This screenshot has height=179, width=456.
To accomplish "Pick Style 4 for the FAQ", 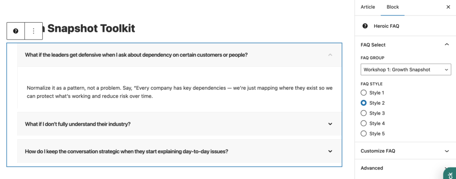I will tap(364, 123).
